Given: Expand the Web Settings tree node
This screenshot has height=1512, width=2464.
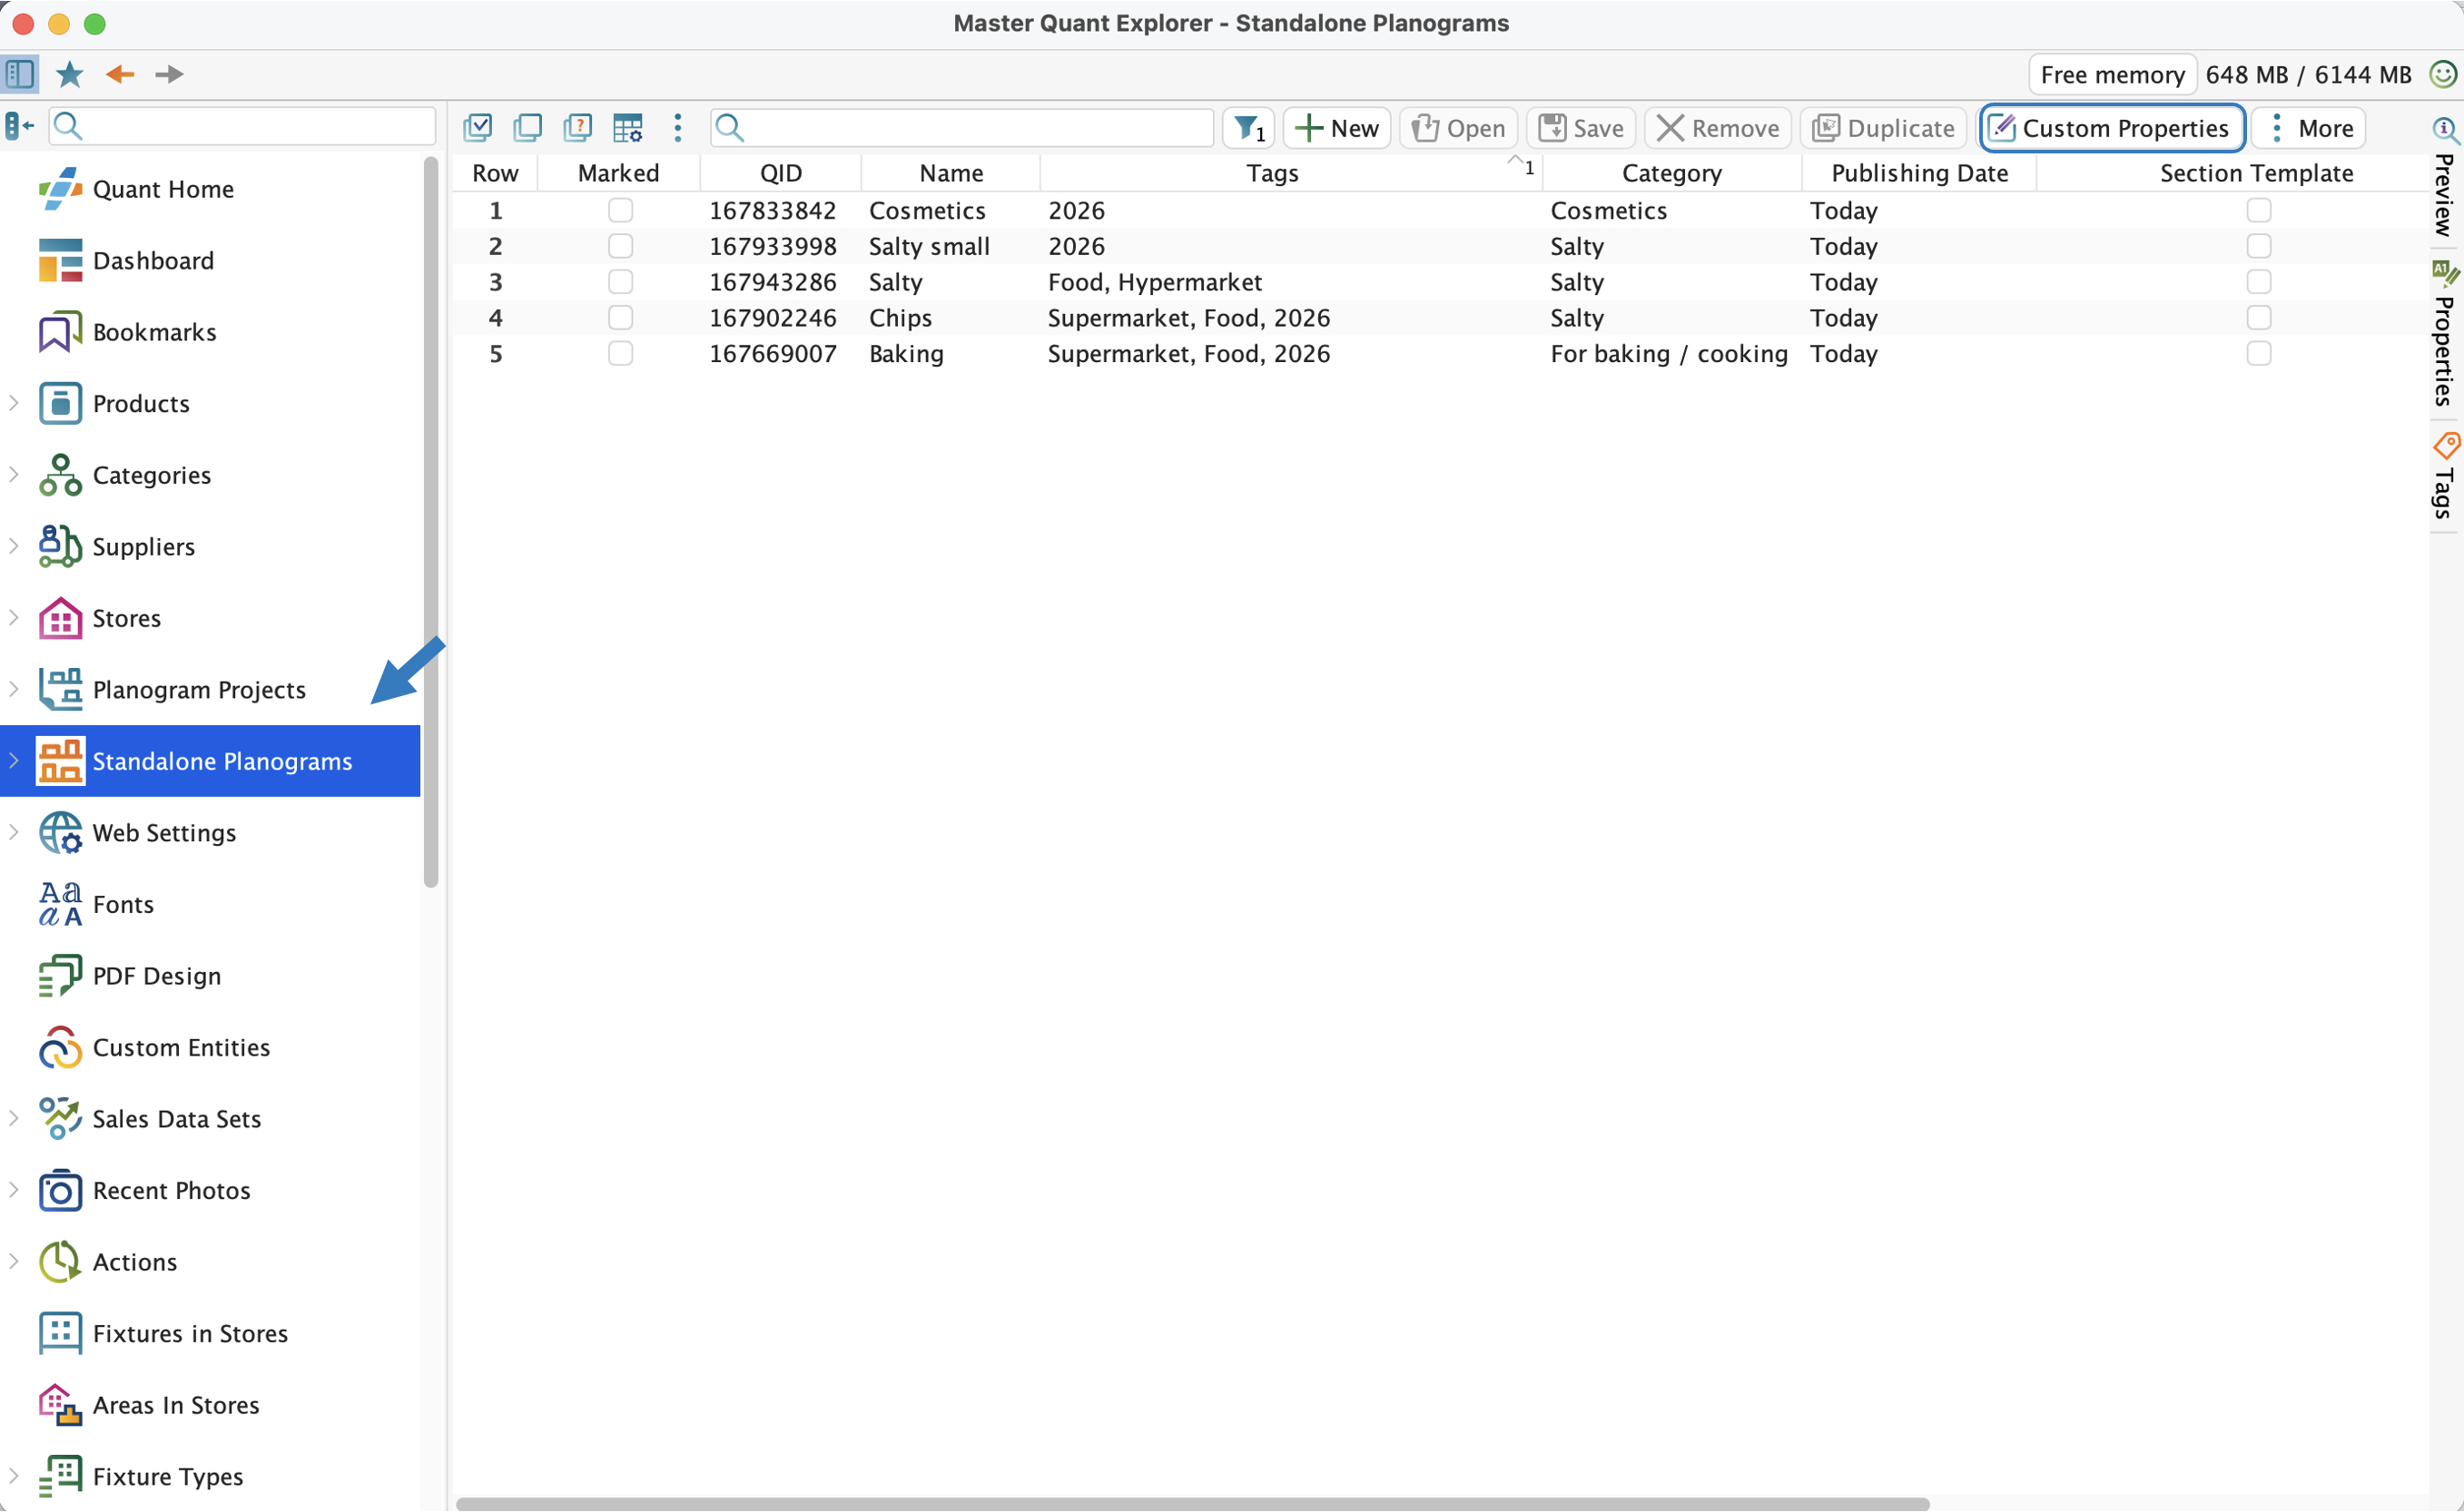Looking at the screenshot, I should coord(14,832).
